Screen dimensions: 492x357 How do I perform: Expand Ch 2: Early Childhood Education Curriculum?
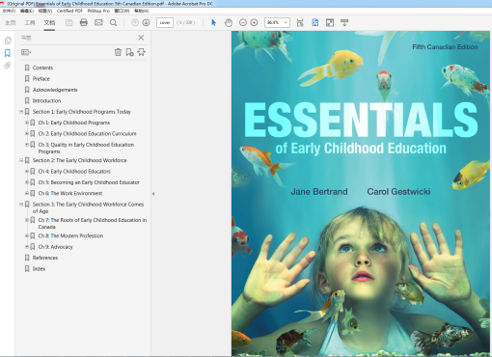[27, 133]
